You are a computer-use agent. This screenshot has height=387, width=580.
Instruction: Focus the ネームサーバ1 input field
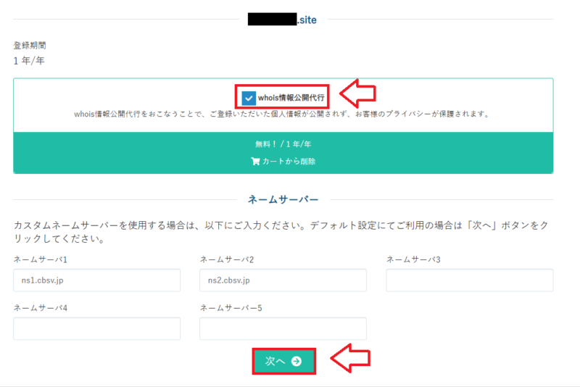pyautogui.click(x=97, y=280)
